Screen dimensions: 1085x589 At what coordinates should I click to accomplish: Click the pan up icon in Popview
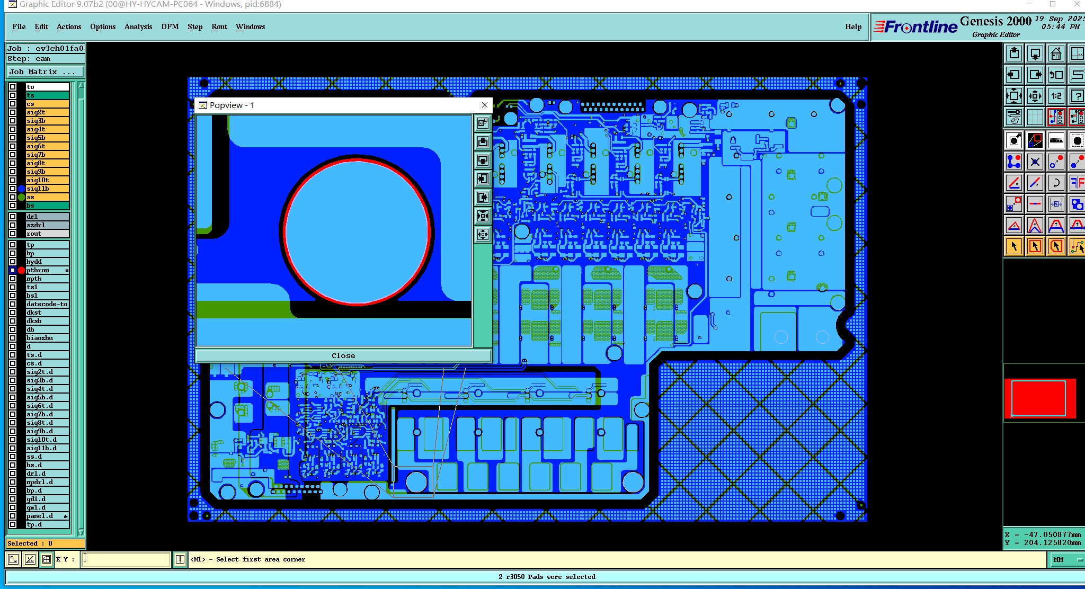tap(483, 142)
